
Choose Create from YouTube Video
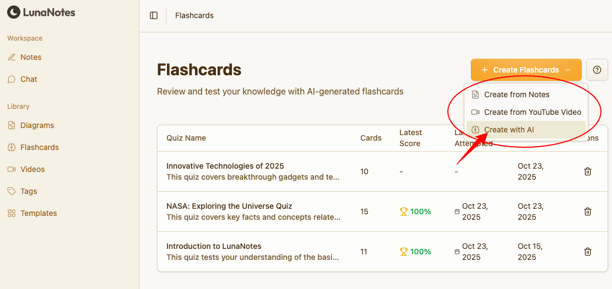coord(532,112)
